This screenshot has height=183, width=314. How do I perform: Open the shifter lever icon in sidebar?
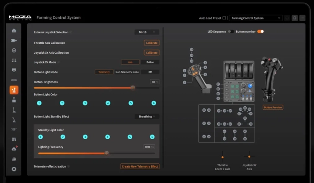[x=14, y=110]
